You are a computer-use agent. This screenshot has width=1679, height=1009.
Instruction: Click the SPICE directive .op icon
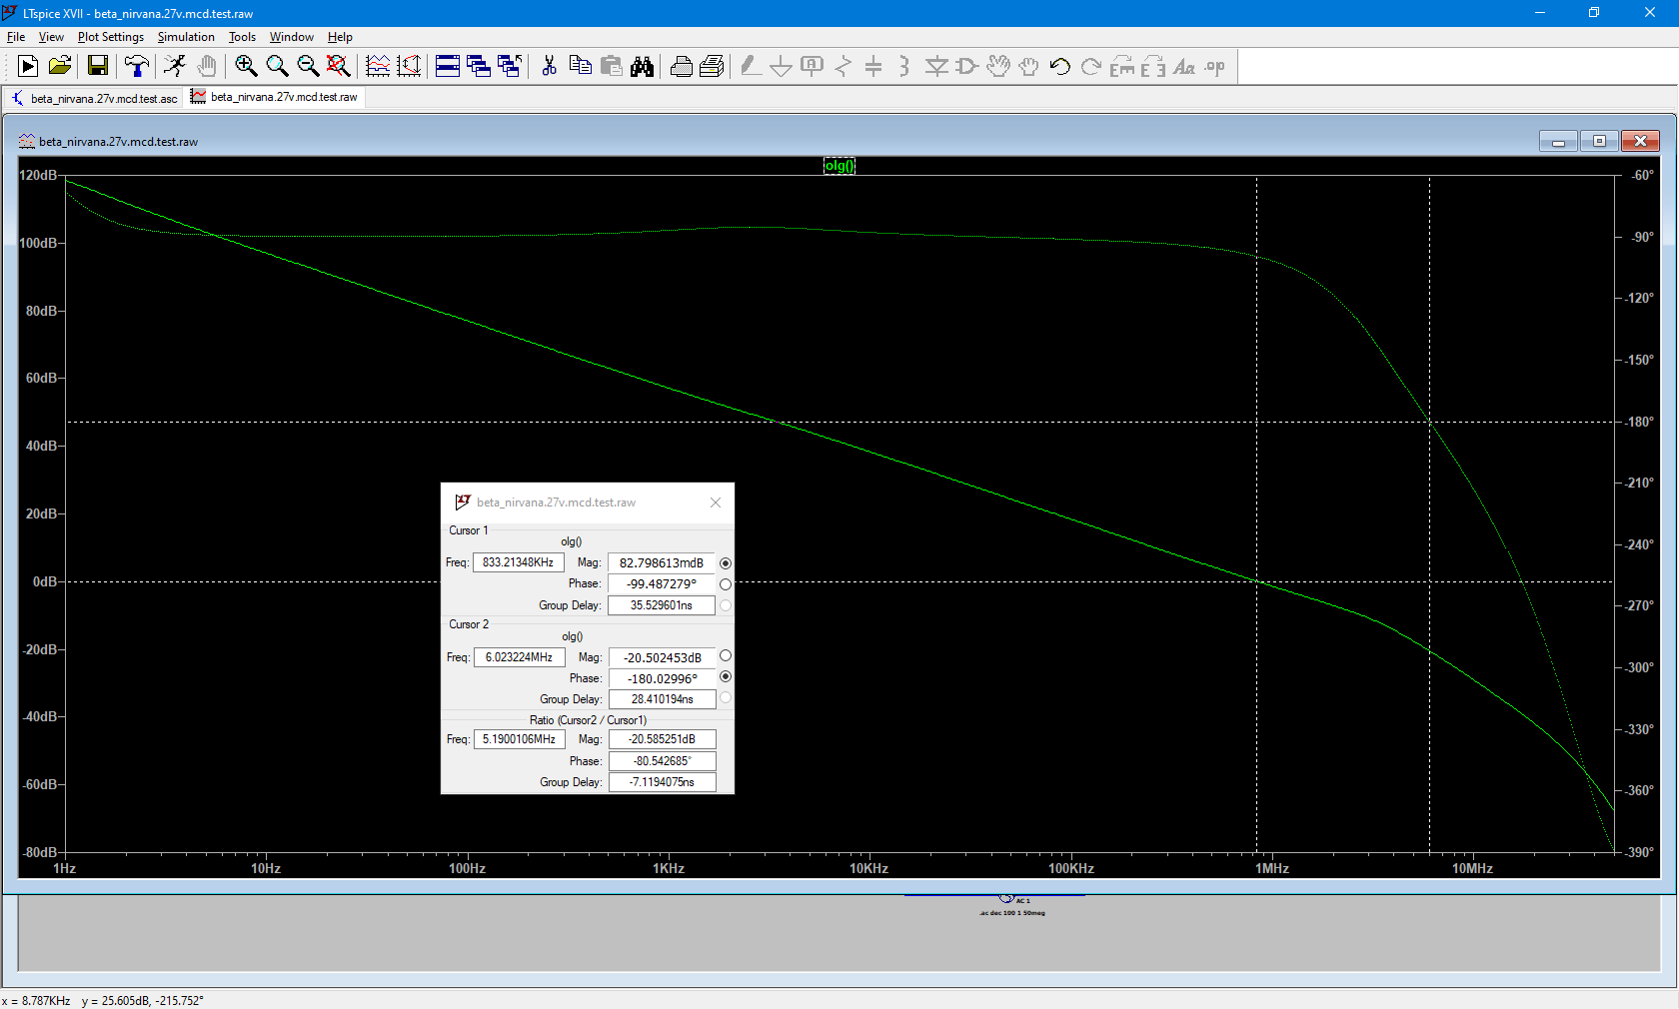(x=1214, y=66)
